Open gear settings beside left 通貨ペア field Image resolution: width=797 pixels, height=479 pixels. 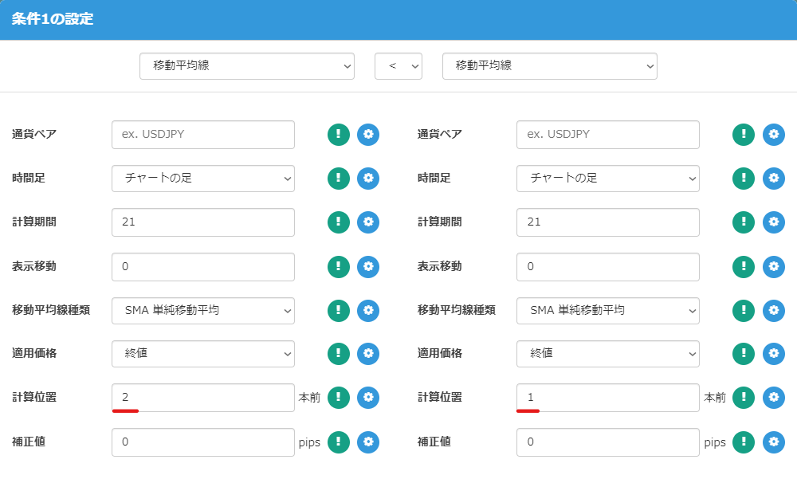(368, 135)
